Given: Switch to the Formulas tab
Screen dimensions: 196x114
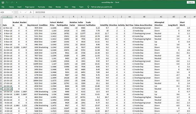Looking at the screenshot, I should pyautogui.click(x=41, y=7).
